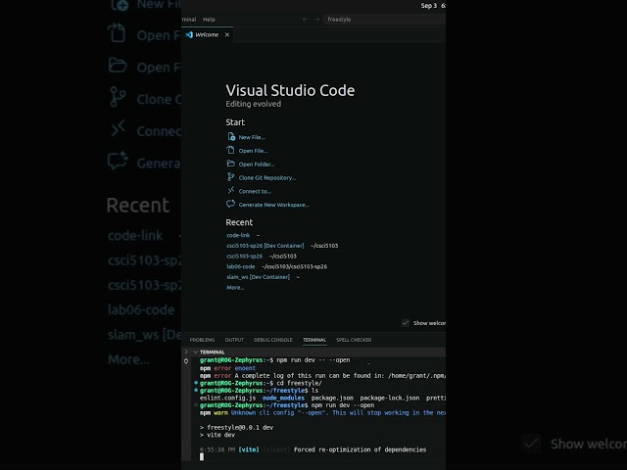Click the Open Folder icon

point(231,164)
